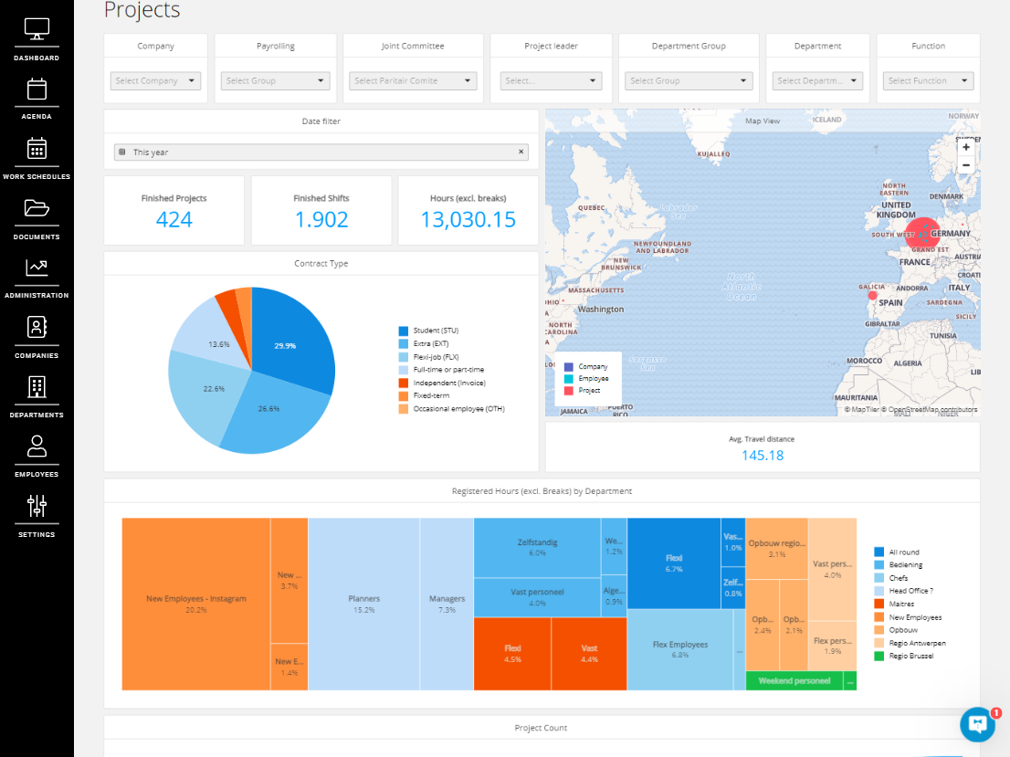Open the Companies sidebar icon
This screenshot has height=757, width=1010.
coord(37,327)
